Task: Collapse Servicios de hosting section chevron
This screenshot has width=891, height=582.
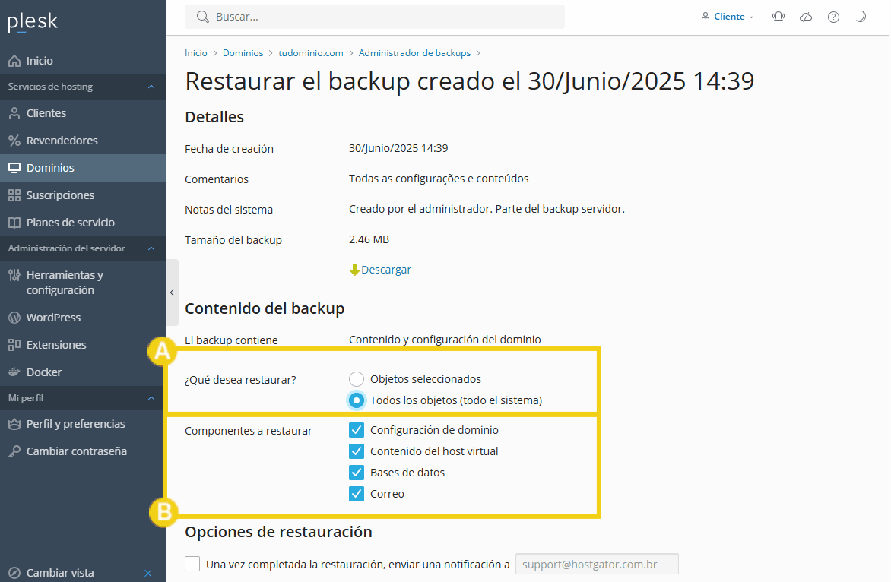Action: pyautogui.click(x=151, y=87)
